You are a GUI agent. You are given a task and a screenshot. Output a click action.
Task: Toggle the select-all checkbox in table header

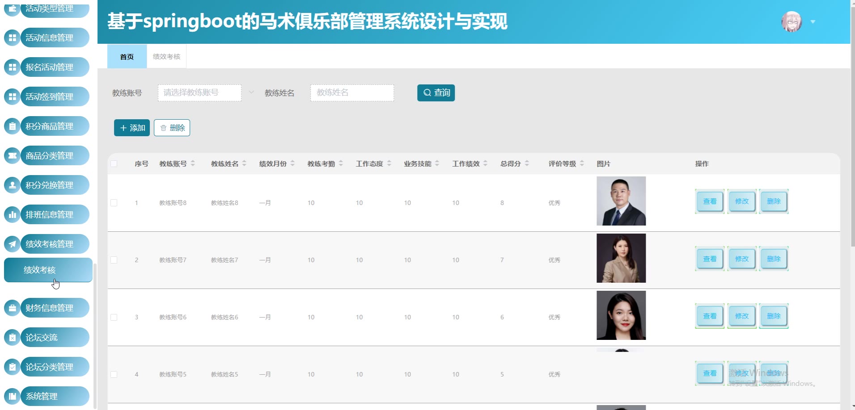point(114,163)
